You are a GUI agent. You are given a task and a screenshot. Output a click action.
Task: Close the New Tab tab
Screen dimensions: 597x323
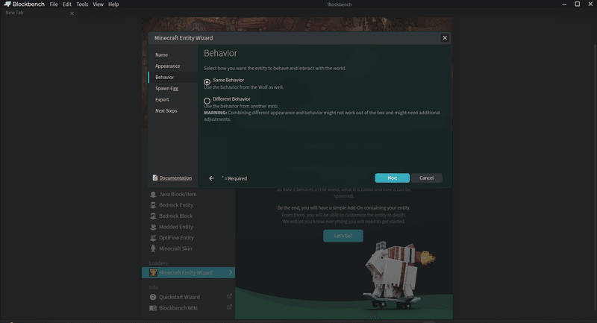[x=72, y=13]
